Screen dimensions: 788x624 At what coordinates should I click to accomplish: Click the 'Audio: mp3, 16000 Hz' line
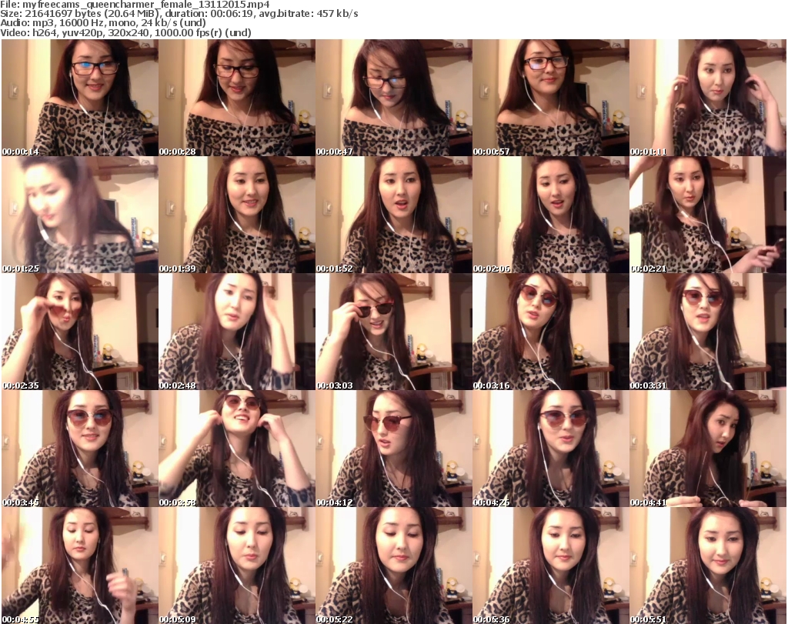coord(103,23)
